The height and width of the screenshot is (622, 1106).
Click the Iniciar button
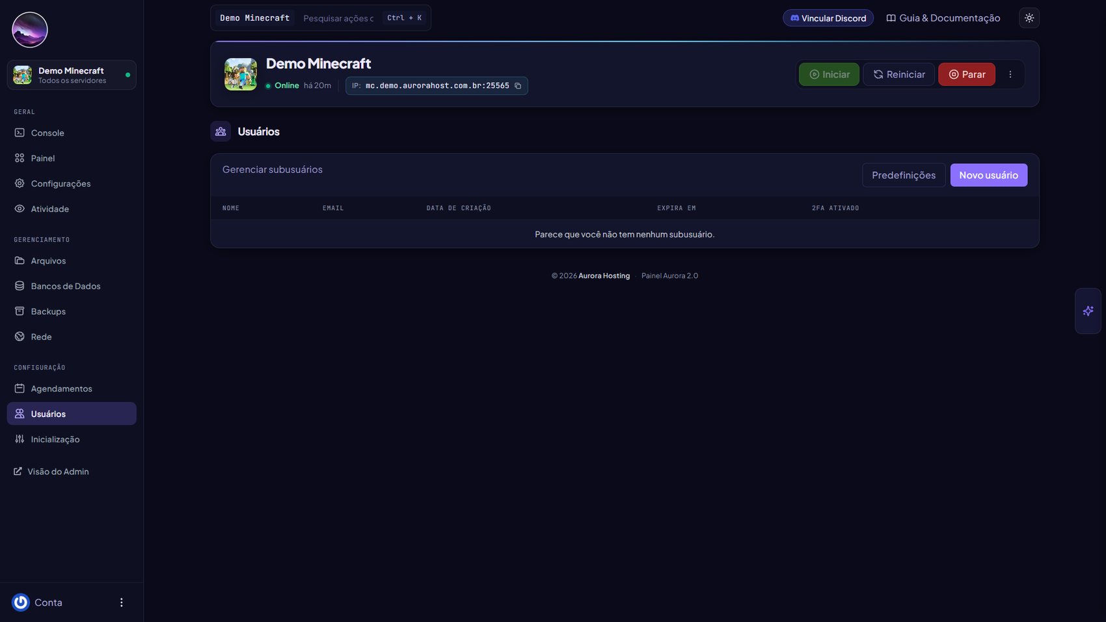pyautogui.click(x=829, y=74)
